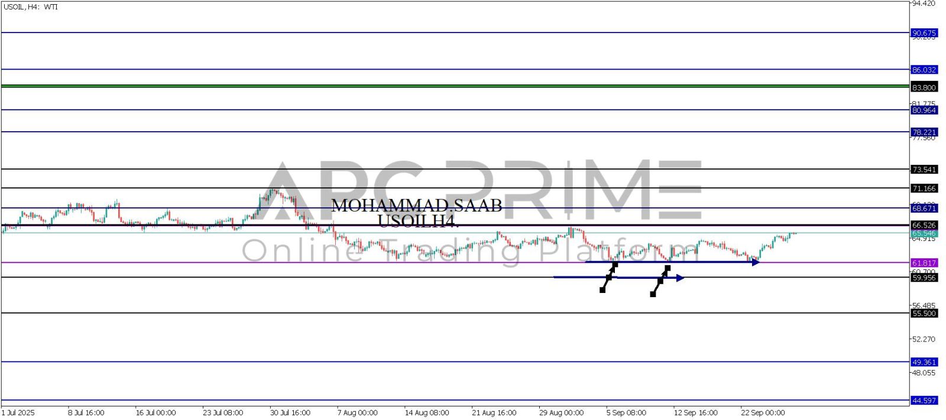Click the 73.541 black price label
The image size is (946, 420).
coord(924,170)
